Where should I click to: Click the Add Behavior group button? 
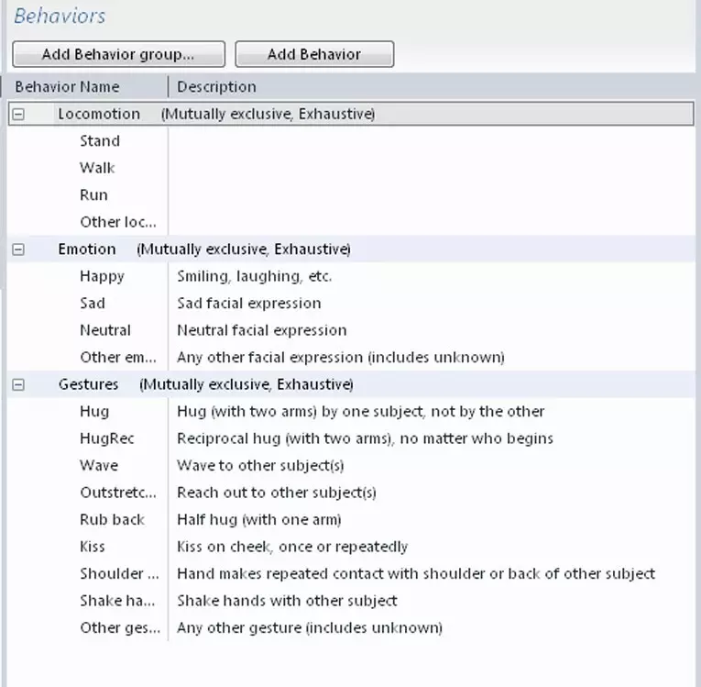point(118,54)
